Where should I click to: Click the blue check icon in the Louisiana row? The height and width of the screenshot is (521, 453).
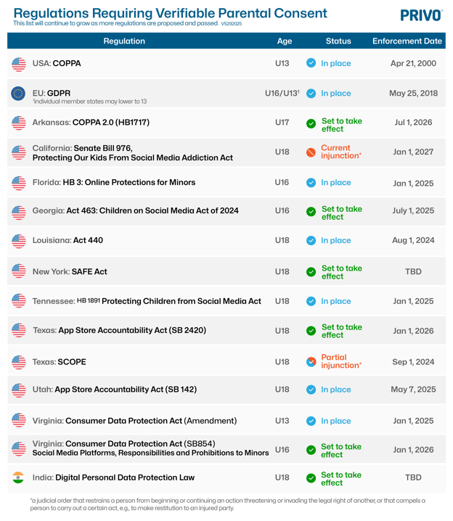[x=311, y=240]
